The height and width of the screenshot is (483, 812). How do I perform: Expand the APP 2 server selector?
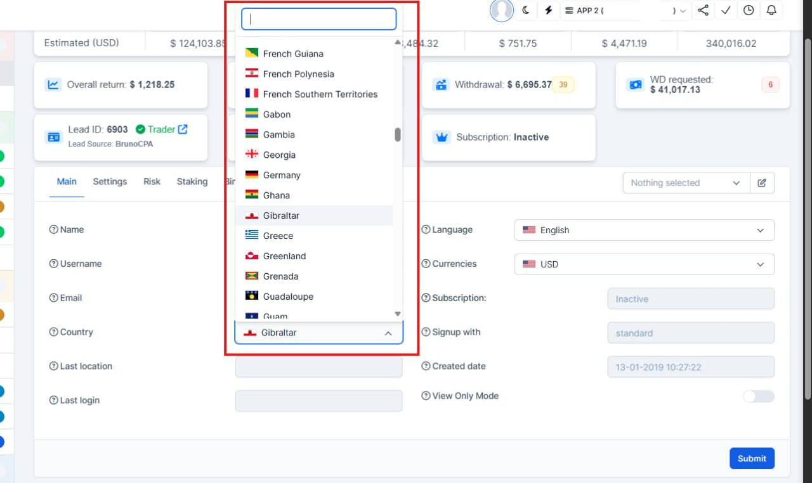click(626, 11)
